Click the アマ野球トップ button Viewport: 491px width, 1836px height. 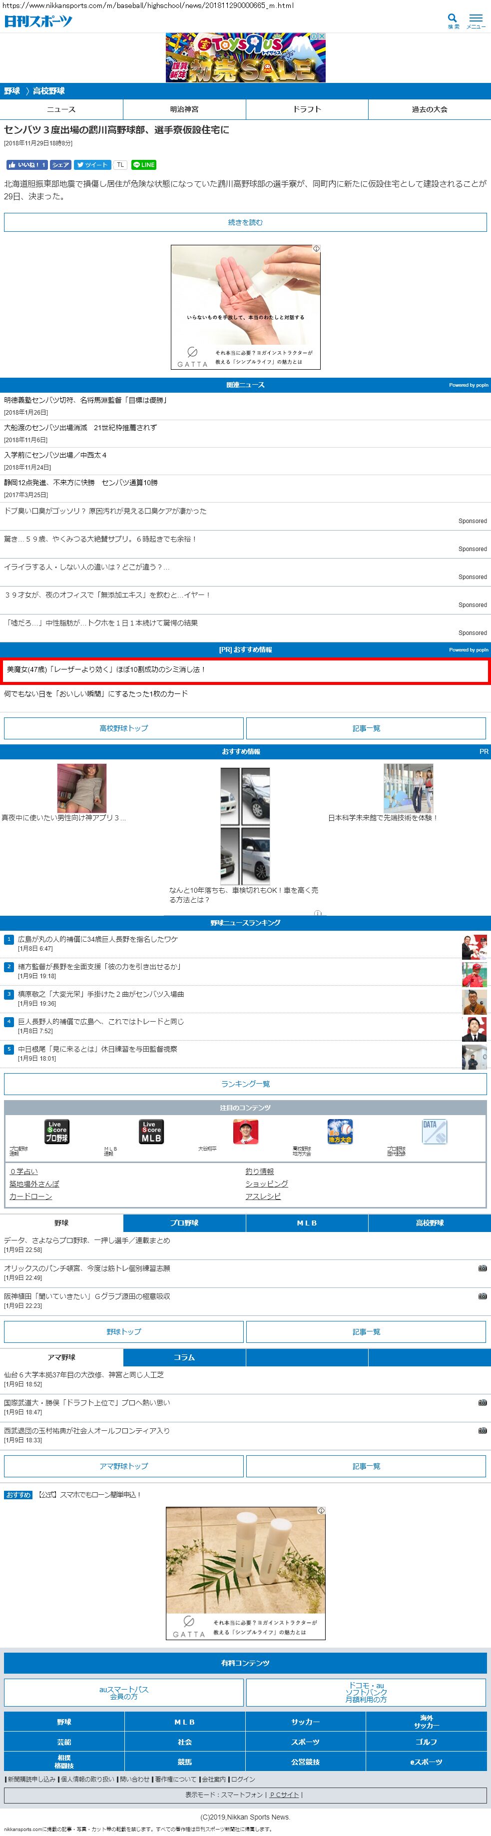pyautogui.click(x=124, y=1465)
